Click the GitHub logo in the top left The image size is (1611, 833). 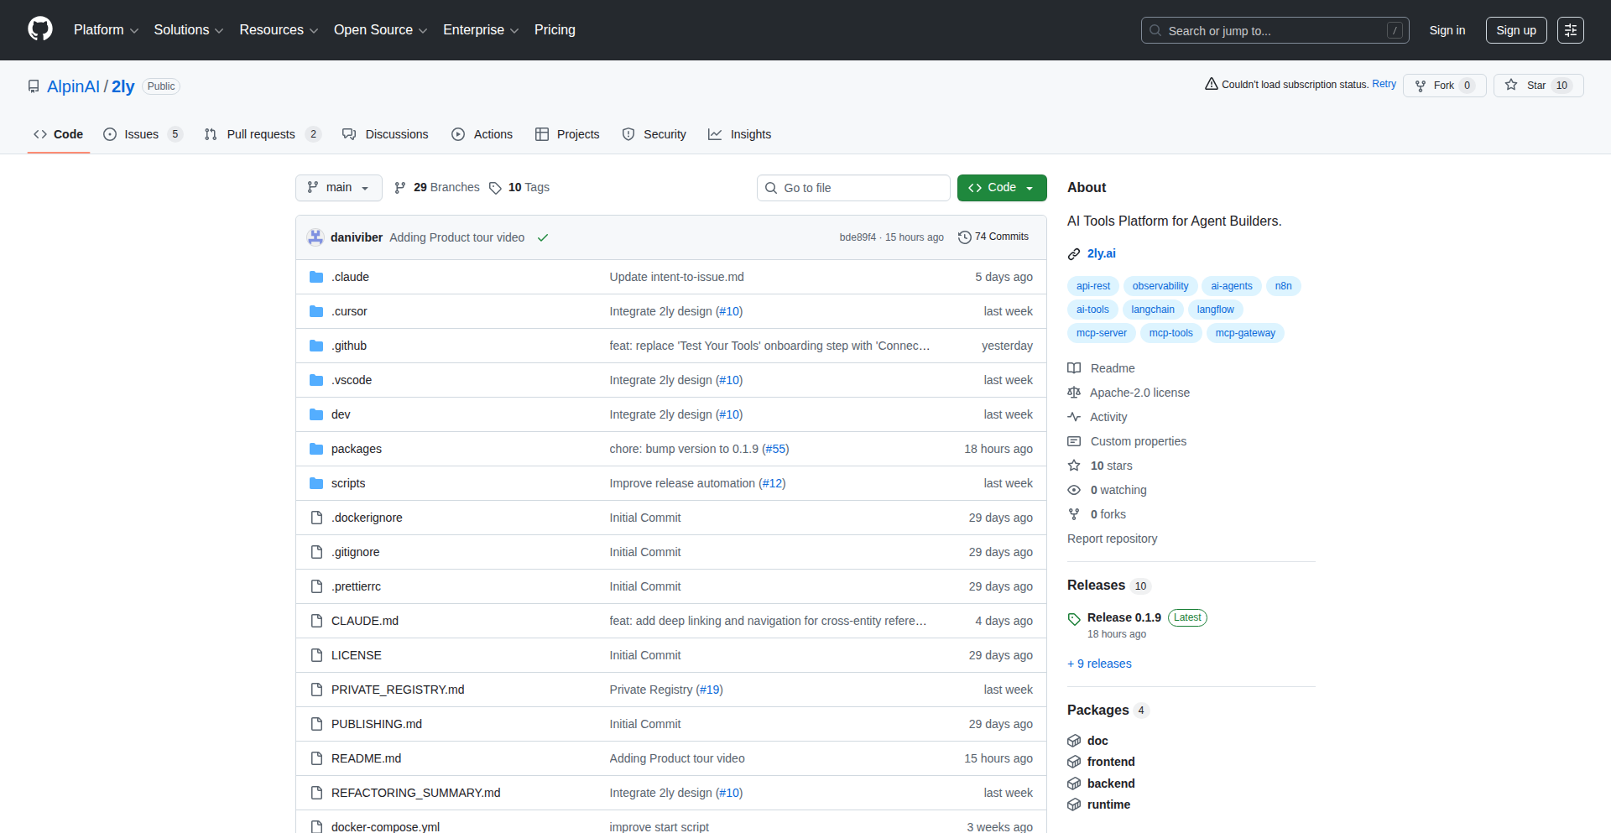click(x=39, y=29)
